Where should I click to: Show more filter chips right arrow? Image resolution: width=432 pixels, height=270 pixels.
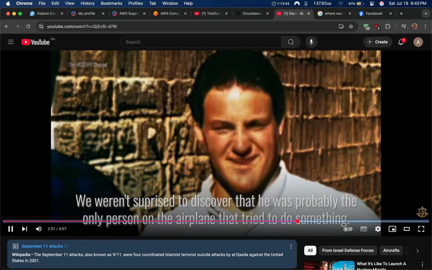tap(417, 251)
